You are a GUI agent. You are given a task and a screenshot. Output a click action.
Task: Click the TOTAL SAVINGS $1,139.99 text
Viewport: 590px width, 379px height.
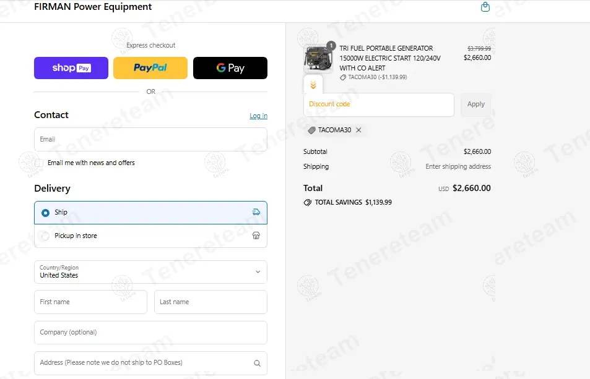tap(354, 202)
